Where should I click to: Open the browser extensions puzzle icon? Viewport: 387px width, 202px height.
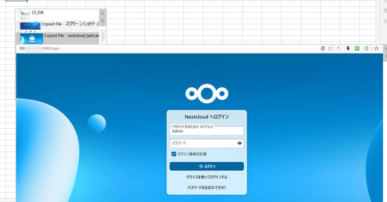(x=366, y=48)
